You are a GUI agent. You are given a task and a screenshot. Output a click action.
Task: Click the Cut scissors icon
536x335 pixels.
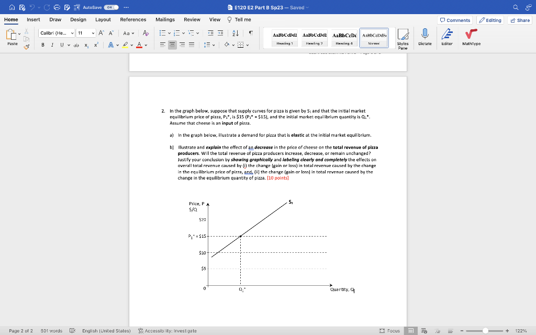(26, 31)
